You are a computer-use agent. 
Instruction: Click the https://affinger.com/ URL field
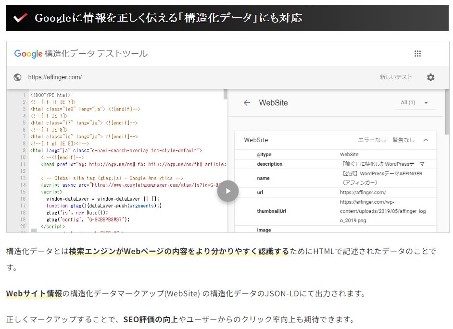pos(55,77)
